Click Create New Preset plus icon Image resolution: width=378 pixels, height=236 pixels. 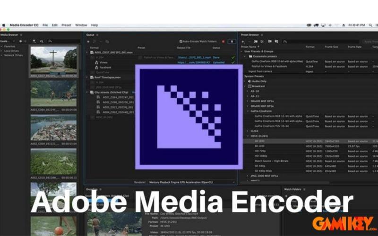[243, 42]
